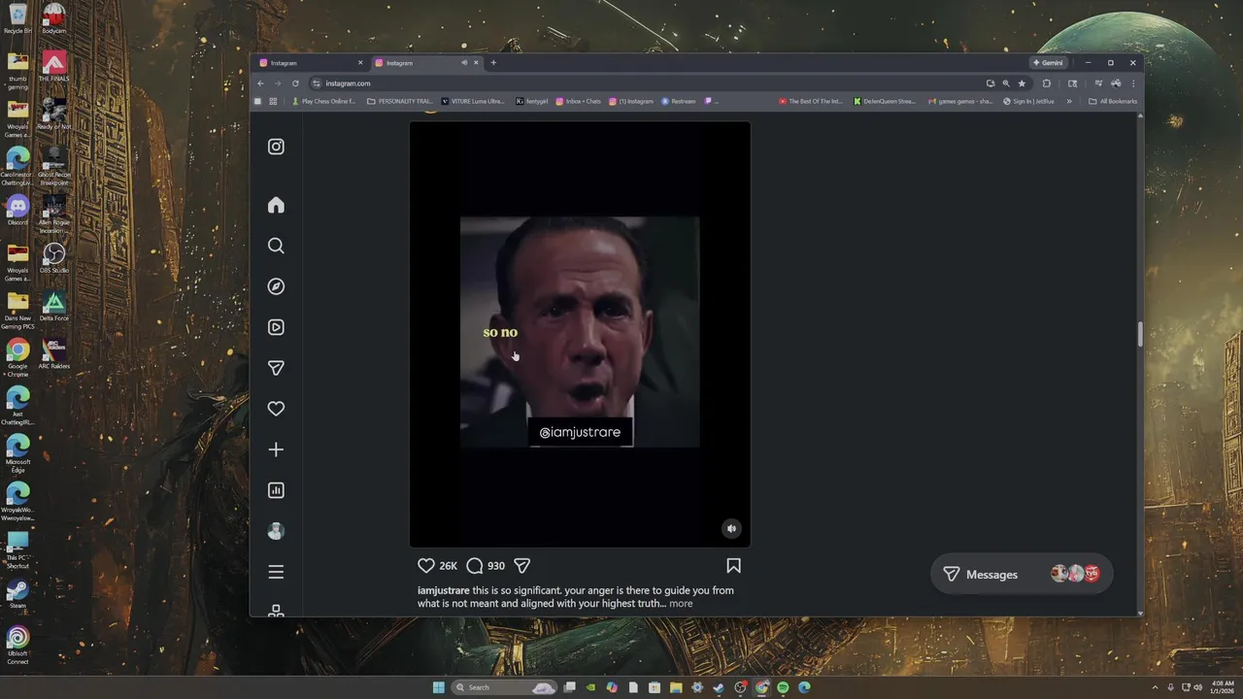Bookmark this page with the star icon
This screenshot has width=1243, height=699.
(1022, 83)
